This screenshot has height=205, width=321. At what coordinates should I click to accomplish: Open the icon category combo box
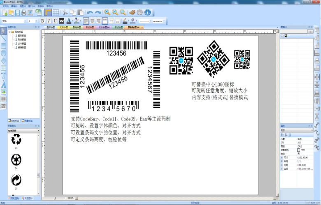click(23, 131)
